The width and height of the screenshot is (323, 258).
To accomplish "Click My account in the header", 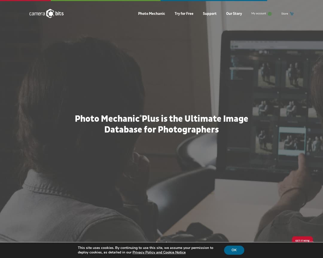I will (258, 13).
